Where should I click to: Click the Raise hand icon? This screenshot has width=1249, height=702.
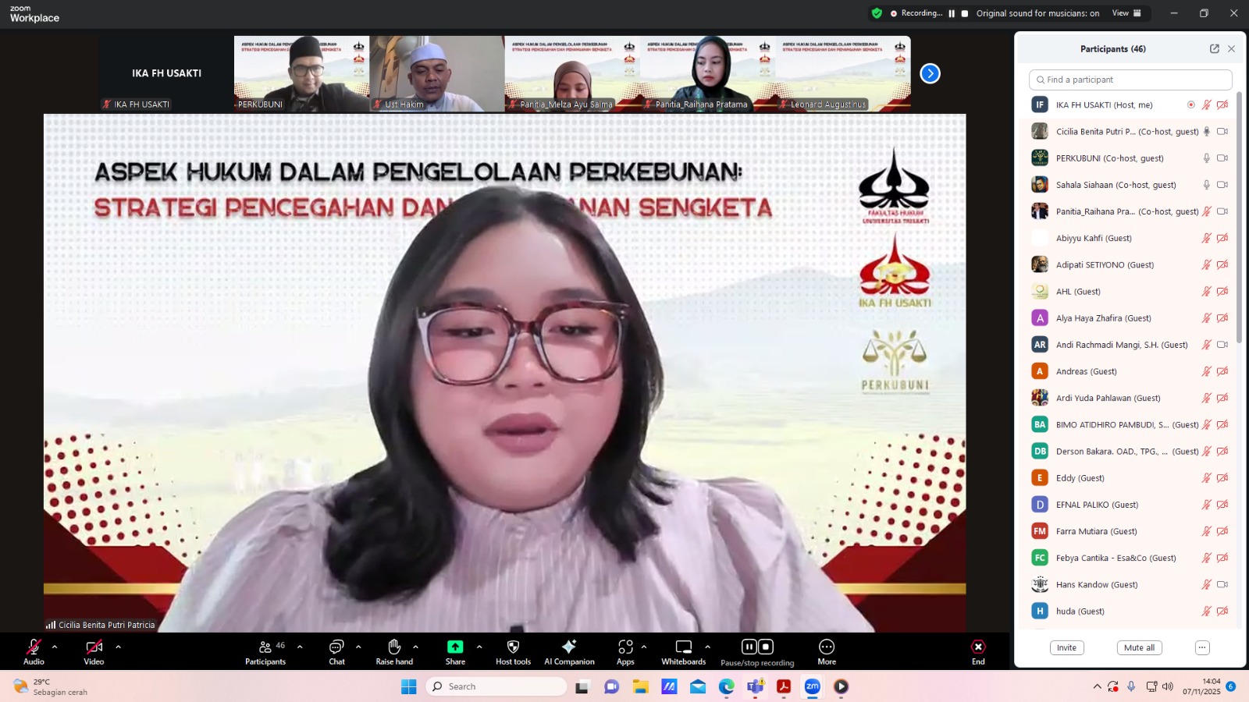tap(394, 647)
